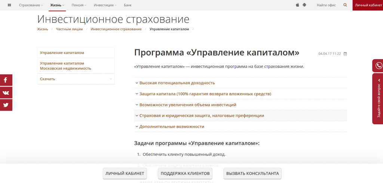
Task: Share page via Twitter icon
Action: click(6, 105)
